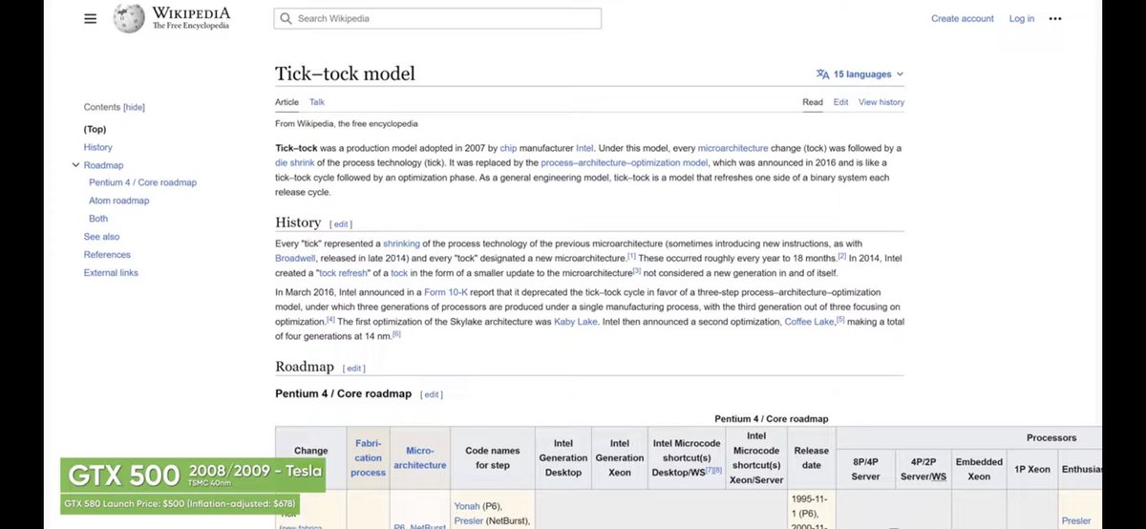The width and height of the screenshot is (1146, 529).
Task: Jump to (Top) in contents
Action: click(95, 129)
